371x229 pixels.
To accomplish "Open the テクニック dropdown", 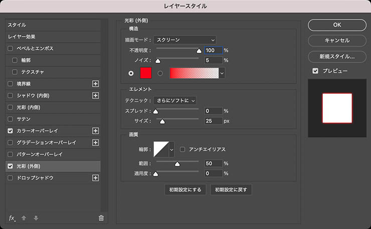I will pos(174,101).
